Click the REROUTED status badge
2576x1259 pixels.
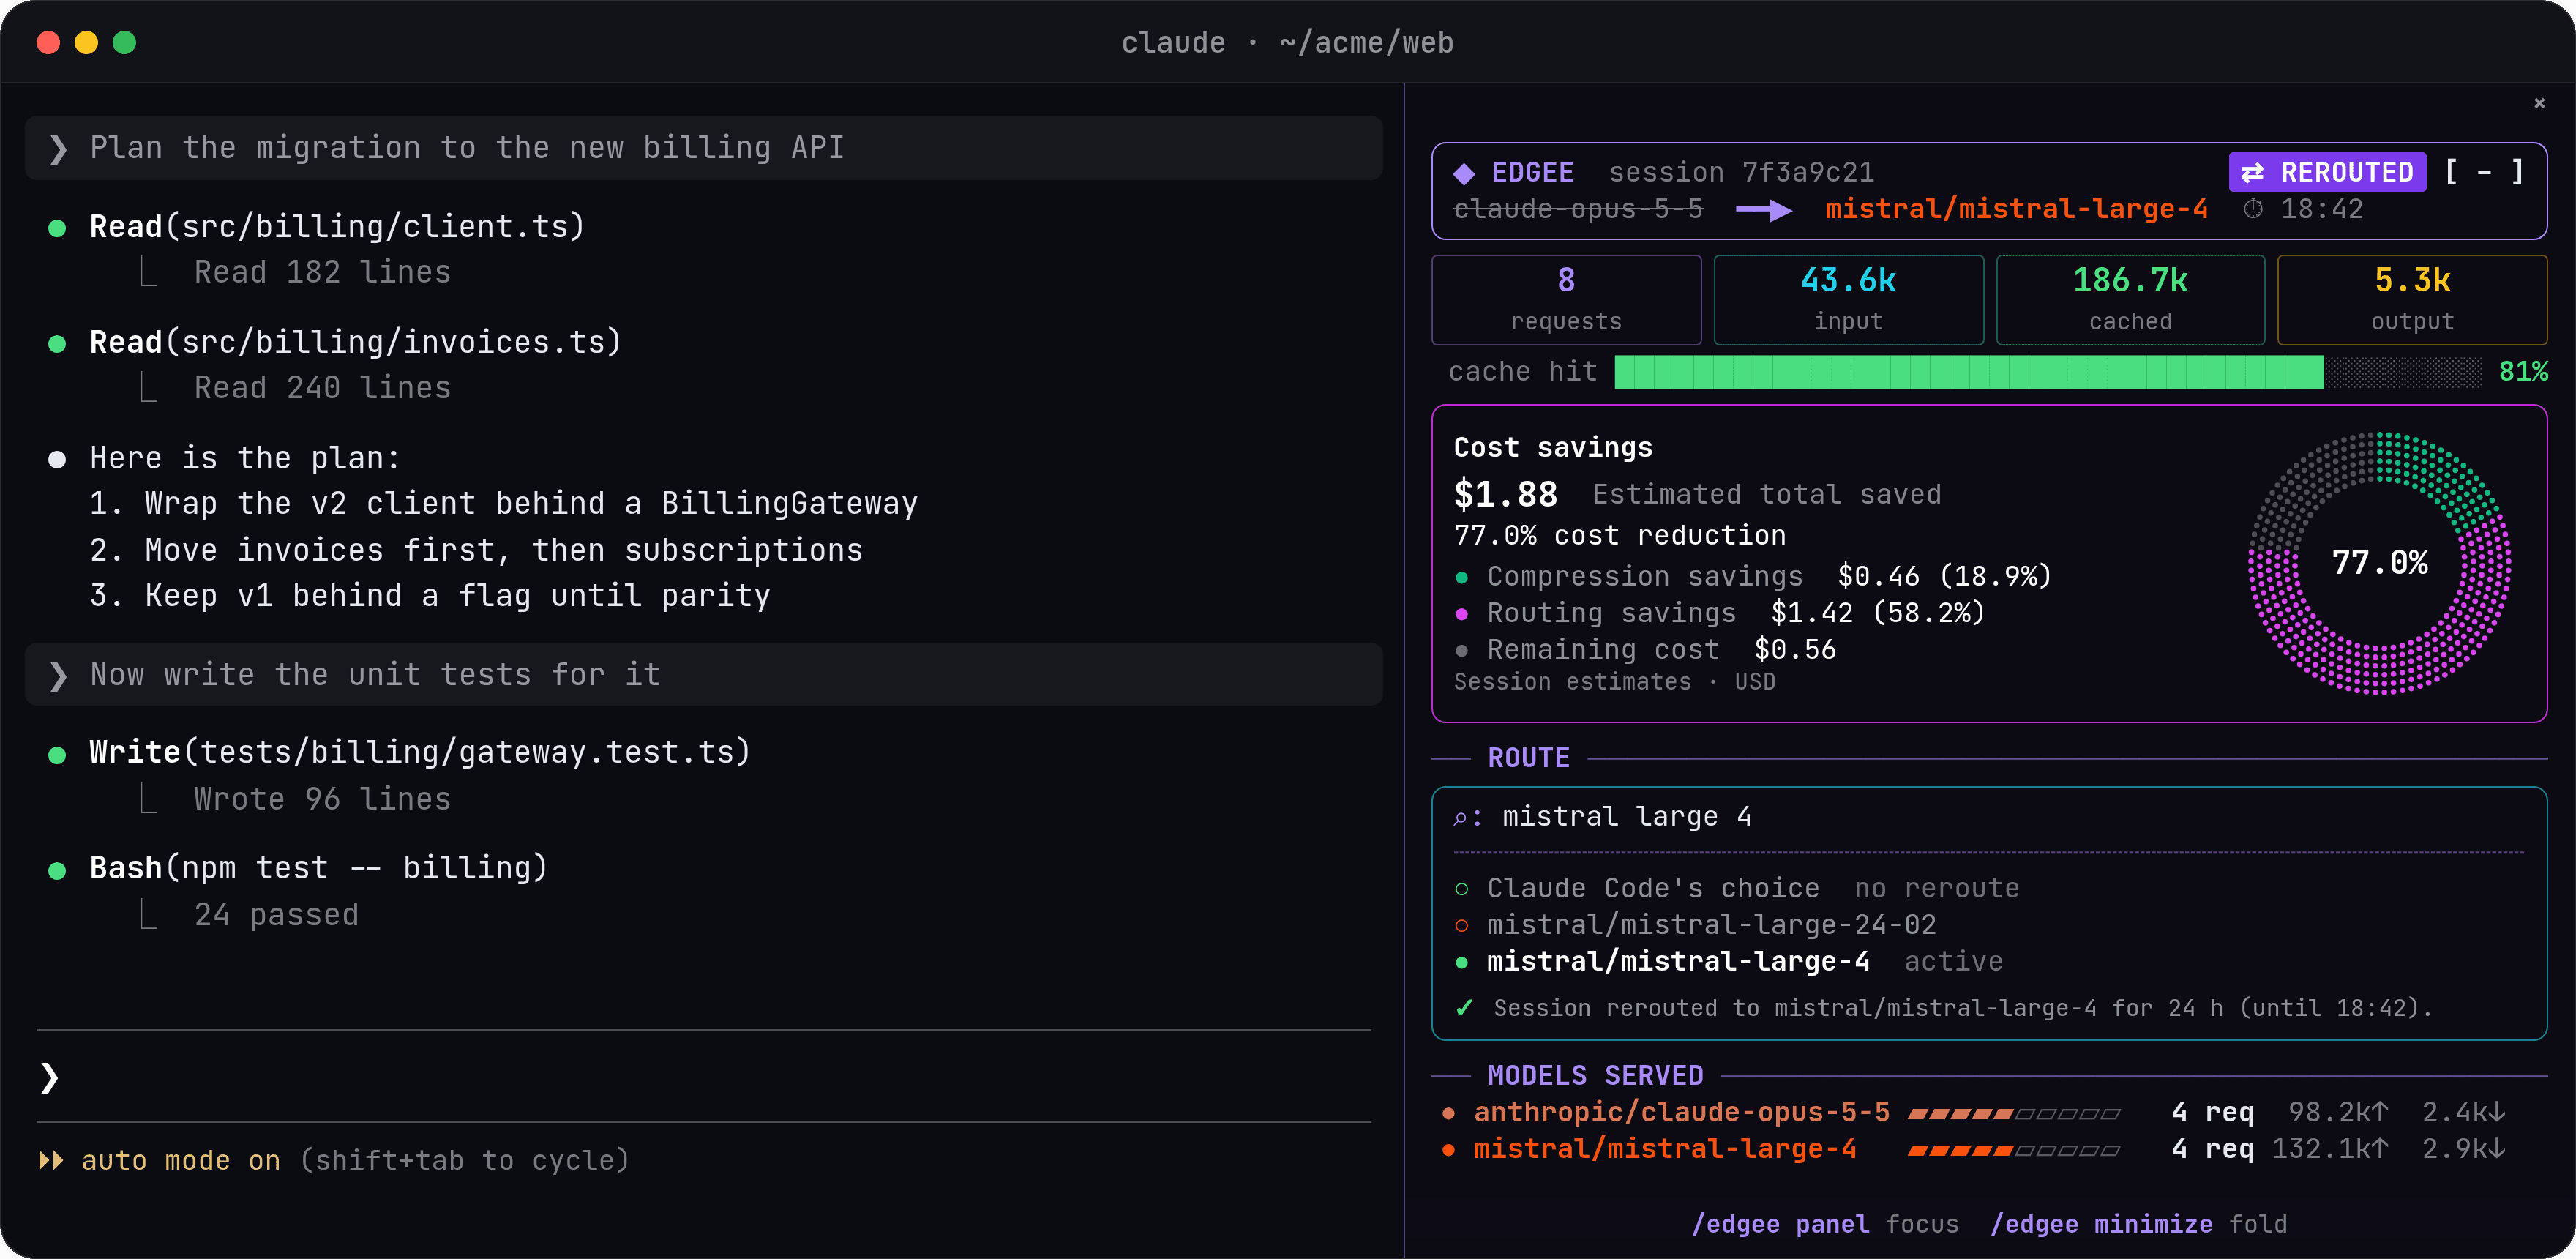(x=2327, y=172)
